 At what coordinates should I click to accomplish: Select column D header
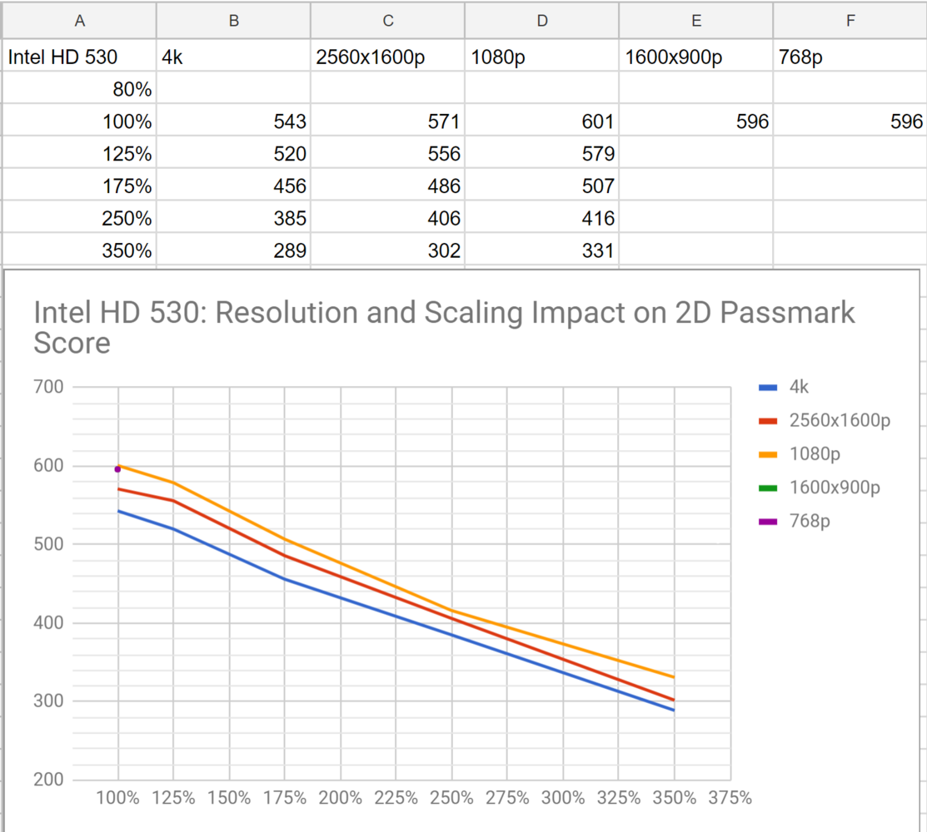542,21
